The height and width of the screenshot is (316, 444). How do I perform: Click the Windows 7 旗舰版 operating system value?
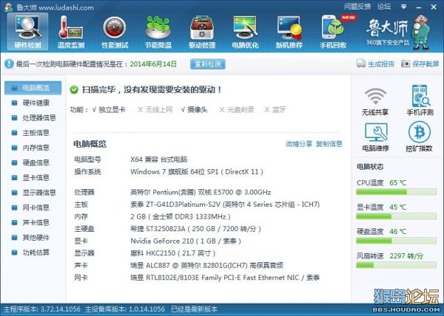pos(197,172)
